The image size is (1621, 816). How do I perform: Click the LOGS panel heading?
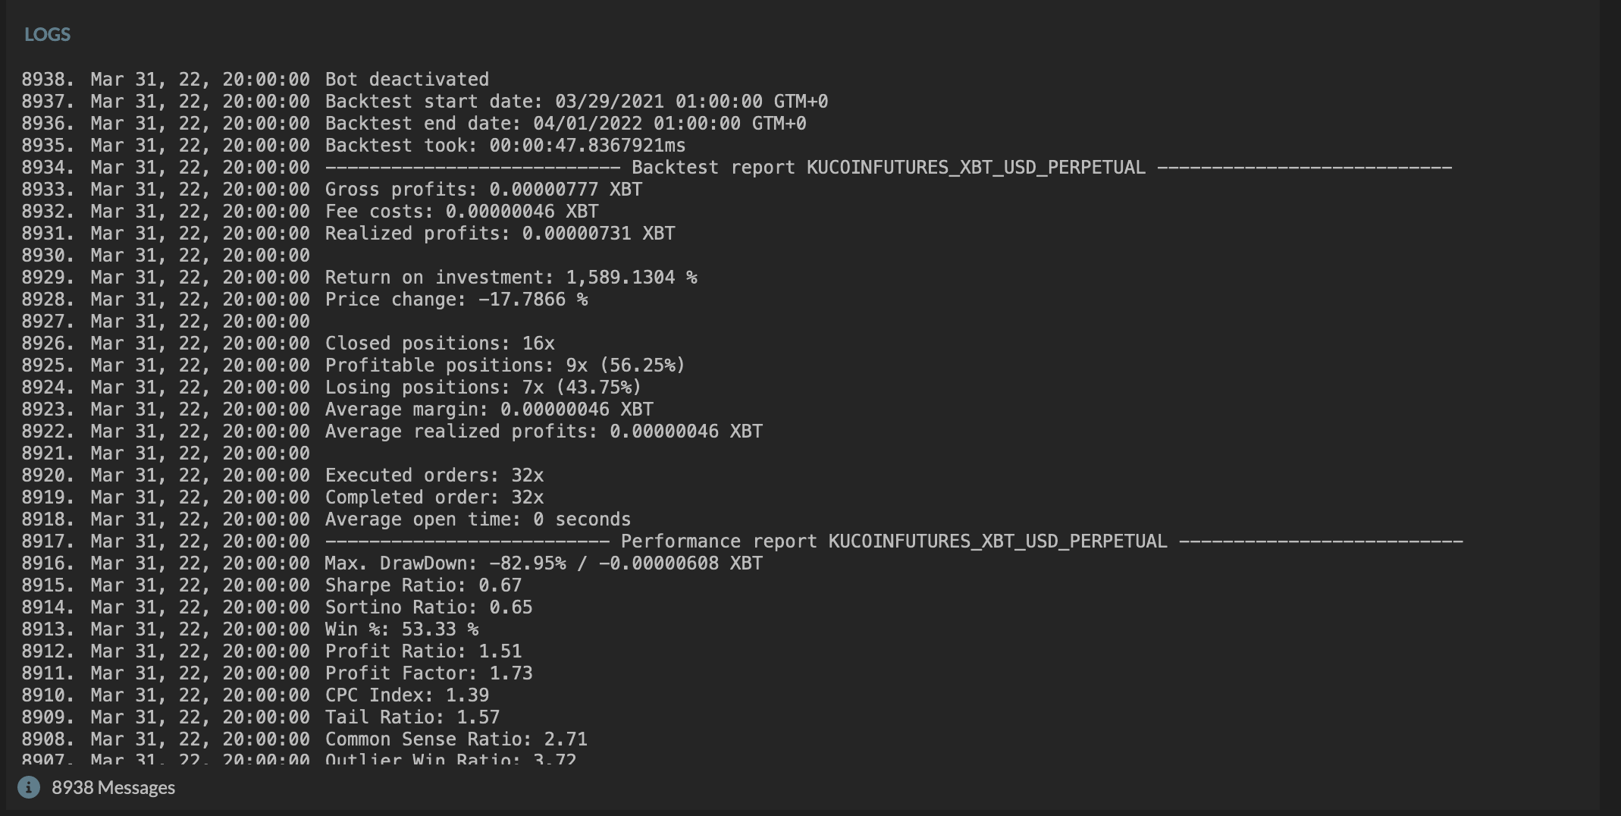pos(47,34)
